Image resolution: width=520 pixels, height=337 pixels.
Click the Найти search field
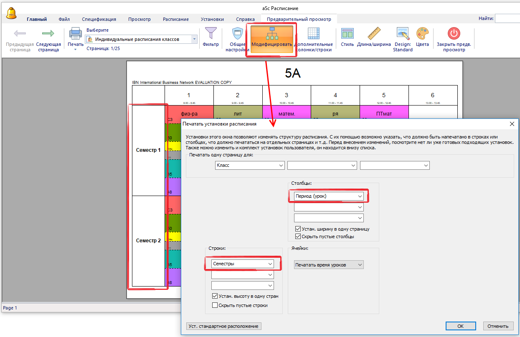point(507,18)
